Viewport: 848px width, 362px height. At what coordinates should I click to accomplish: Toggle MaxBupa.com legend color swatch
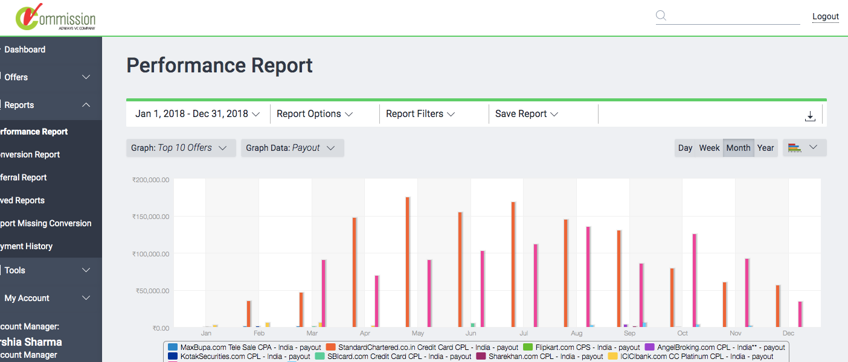pyautogui.click(x=173, y=348)
